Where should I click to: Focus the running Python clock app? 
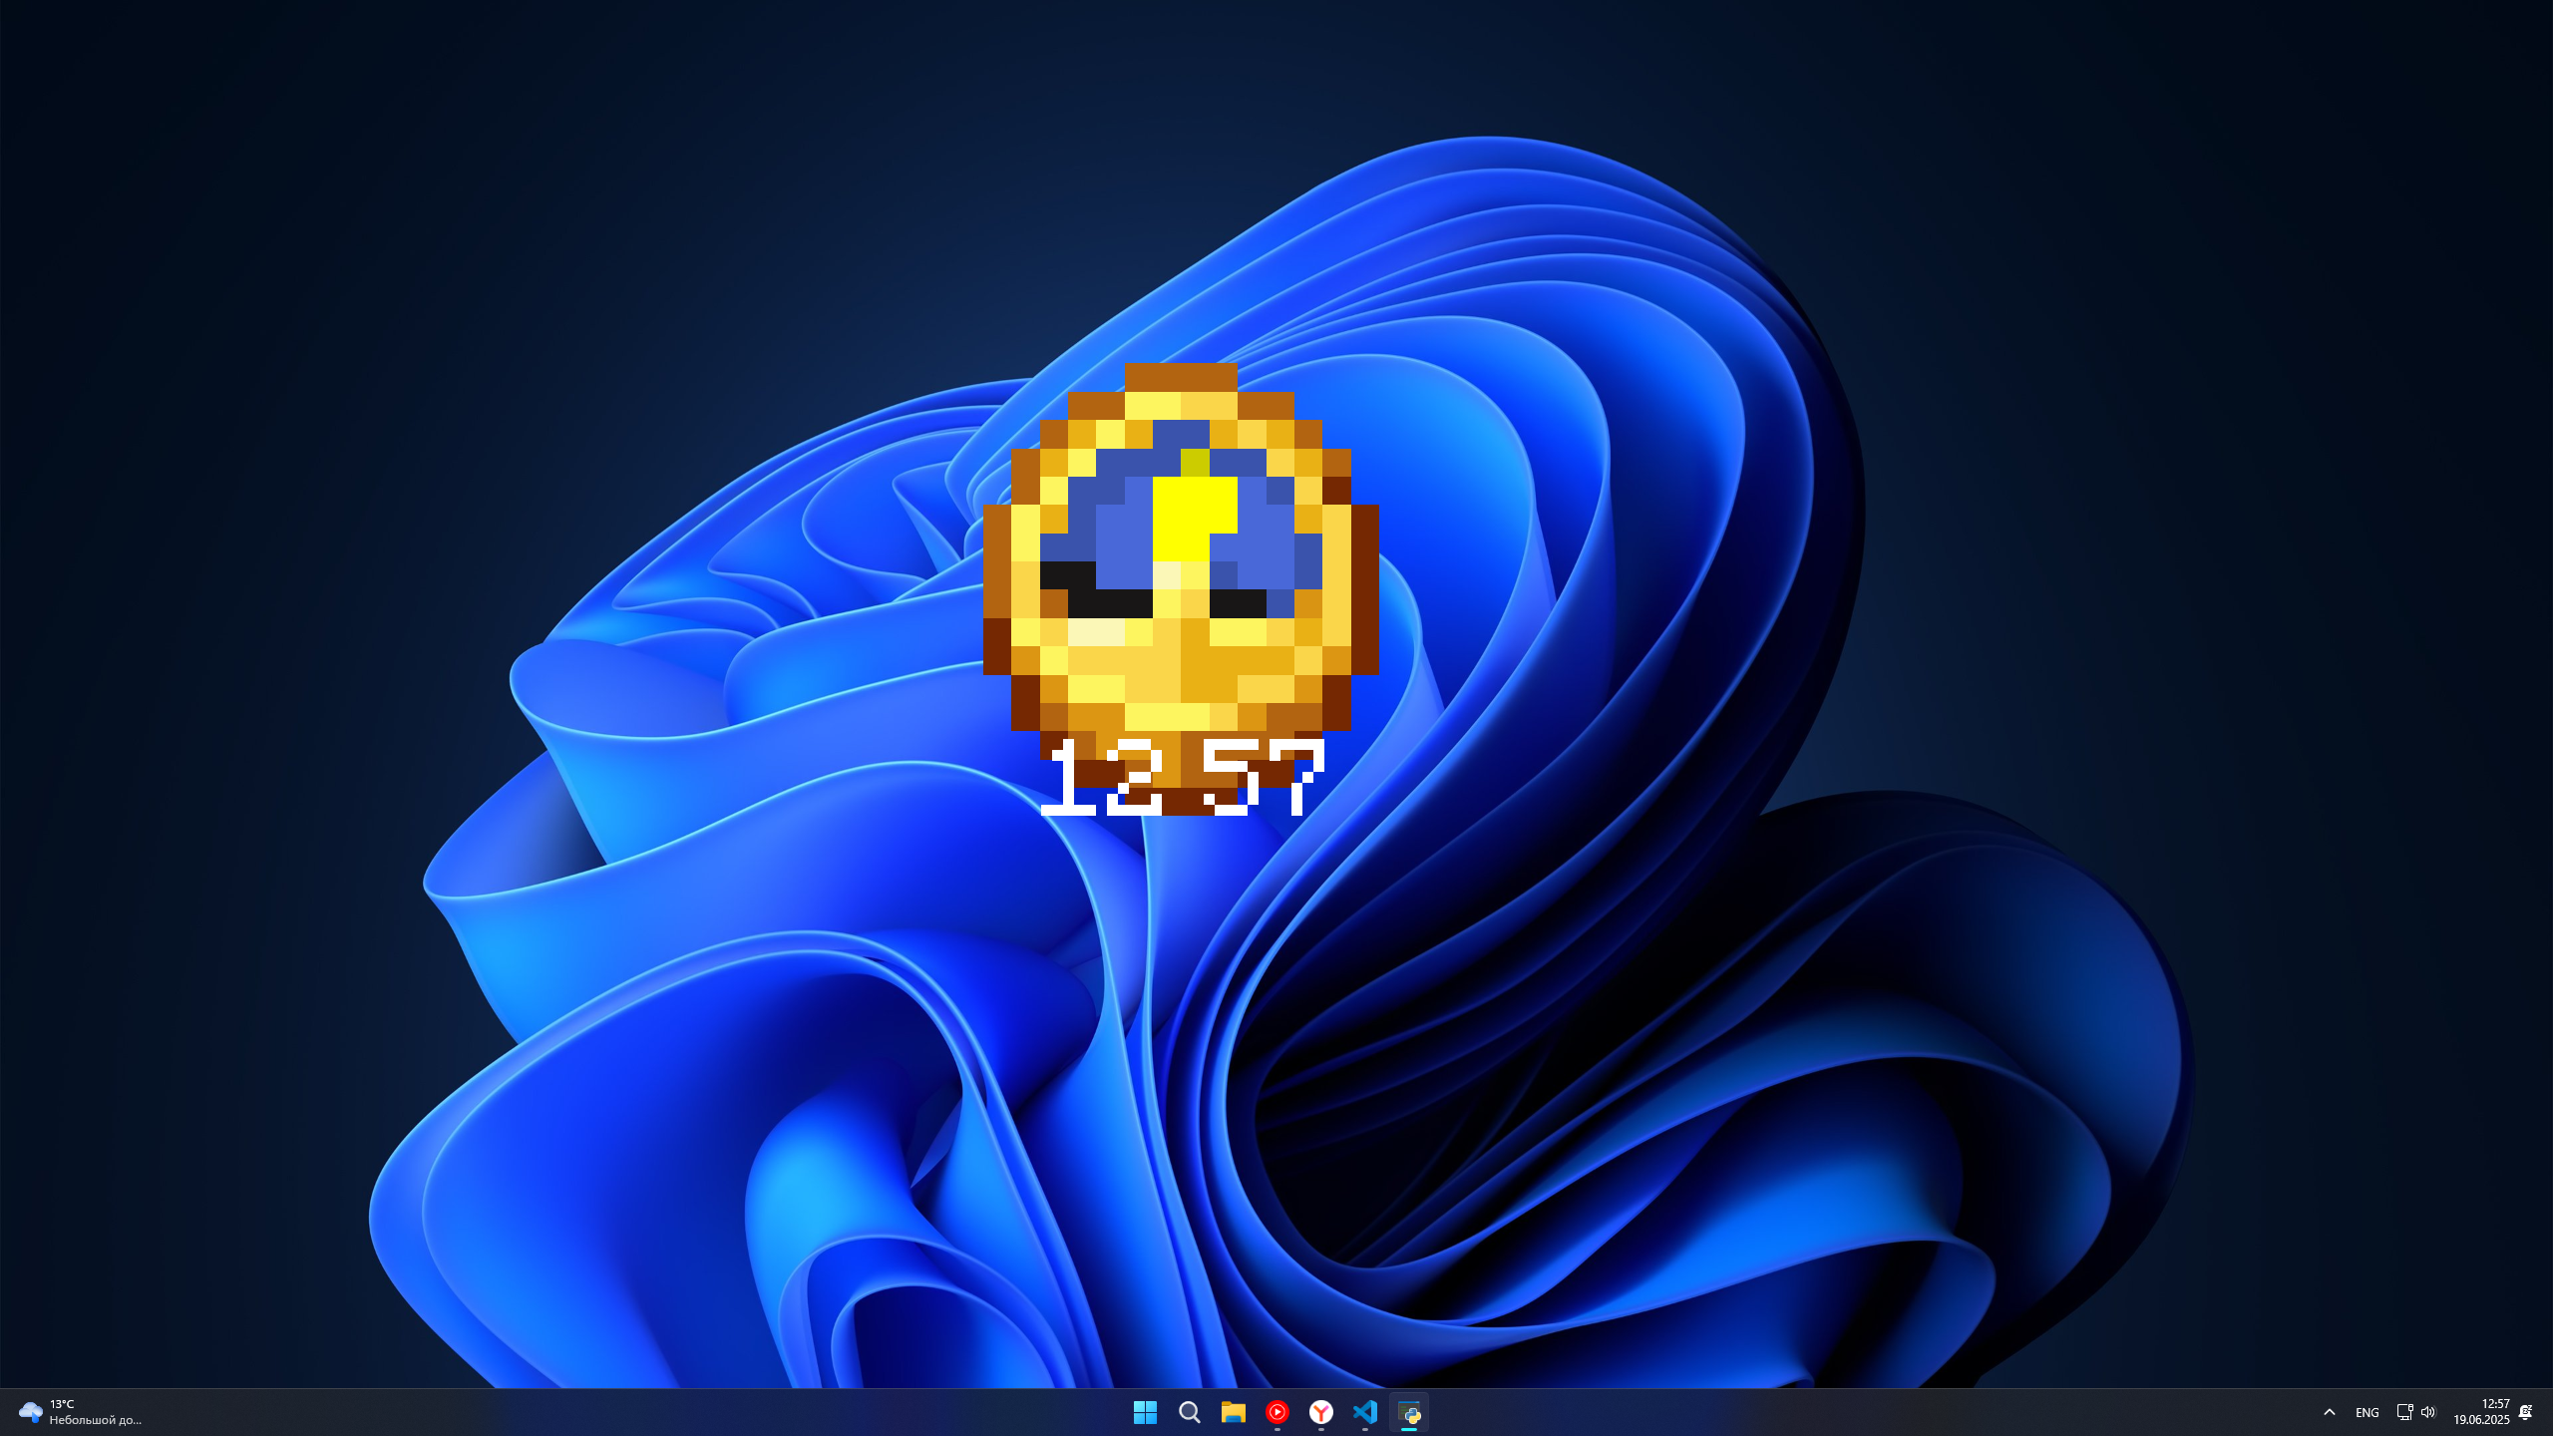click(1410, 1412)
